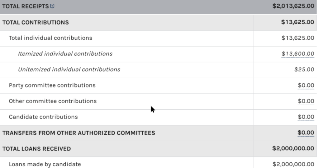319x168 pixels.
Task: Select the Other committee contributions label
Action: tap(53, 101)
